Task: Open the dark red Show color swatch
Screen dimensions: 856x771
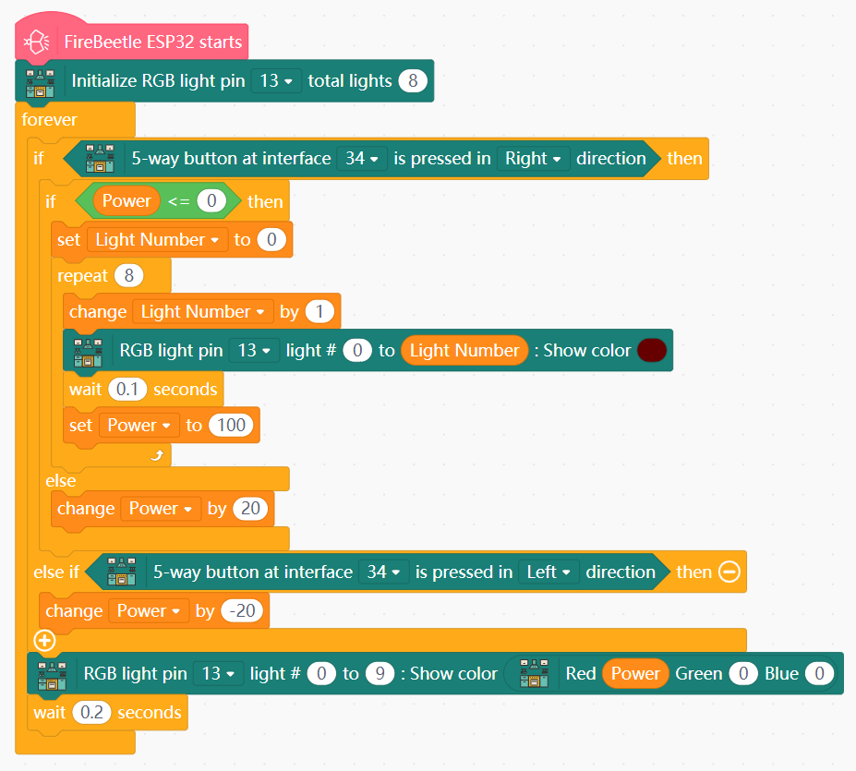Action: [x=652, y=351]
